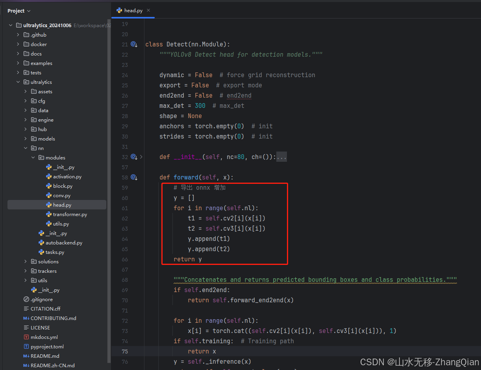Collapse the nn folder
Image resolution: width=481 pixels, height=370 pixels.
[26, 148]
